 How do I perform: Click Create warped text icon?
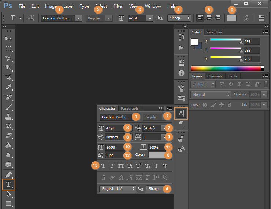click(x=246, y=18)
